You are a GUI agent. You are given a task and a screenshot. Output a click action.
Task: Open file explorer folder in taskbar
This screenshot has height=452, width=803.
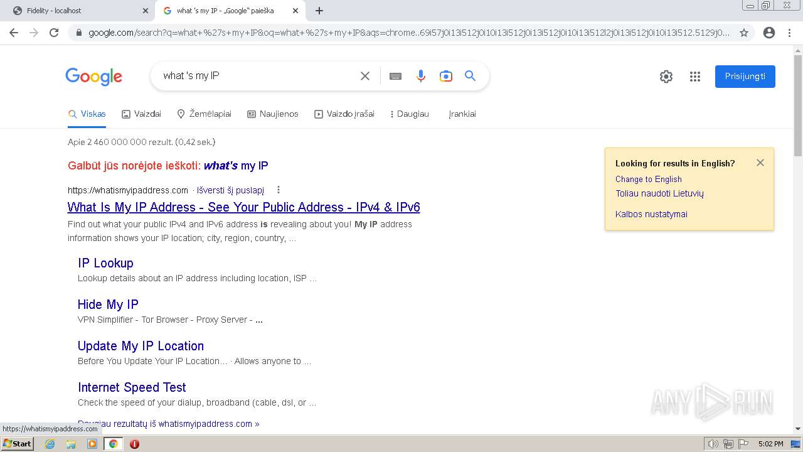71,444
